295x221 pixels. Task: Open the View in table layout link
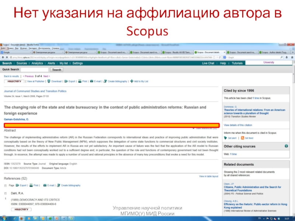(209, 176)
